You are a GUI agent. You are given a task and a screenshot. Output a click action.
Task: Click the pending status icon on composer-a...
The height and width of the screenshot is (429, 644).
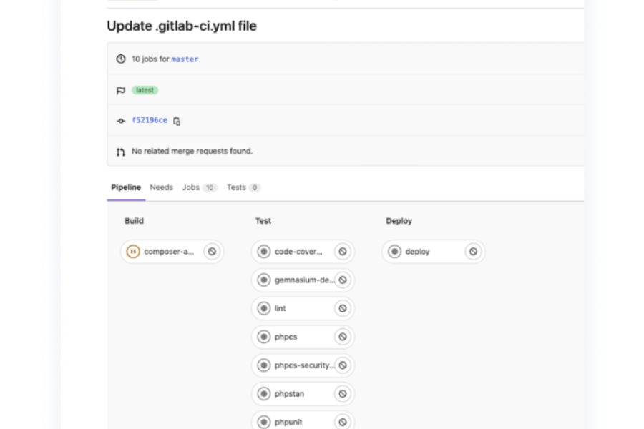point(133,251)
